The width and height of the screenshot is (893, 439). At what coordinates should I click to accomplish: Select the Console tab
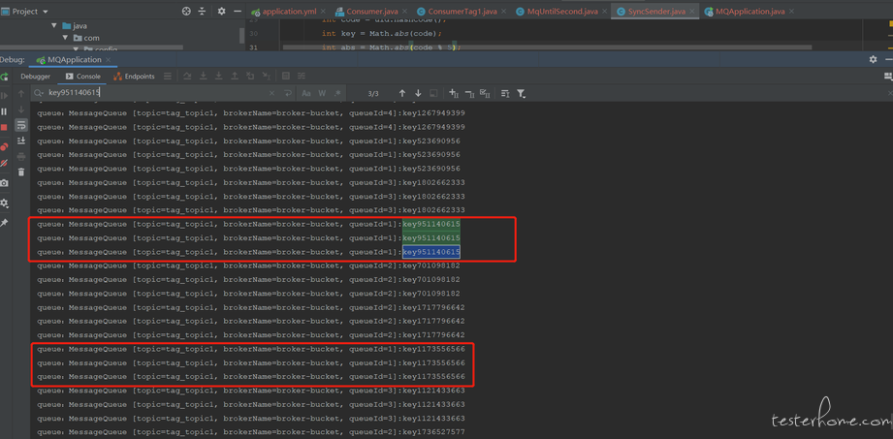coord(83,77)
